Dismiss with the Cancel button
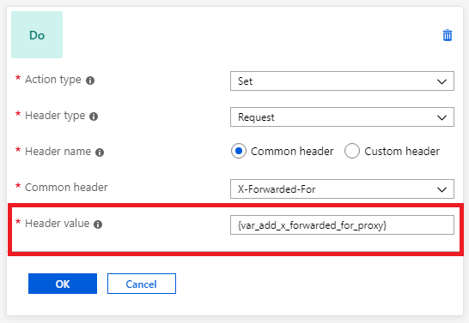469x323 pixels. click(x=142, y=284)
